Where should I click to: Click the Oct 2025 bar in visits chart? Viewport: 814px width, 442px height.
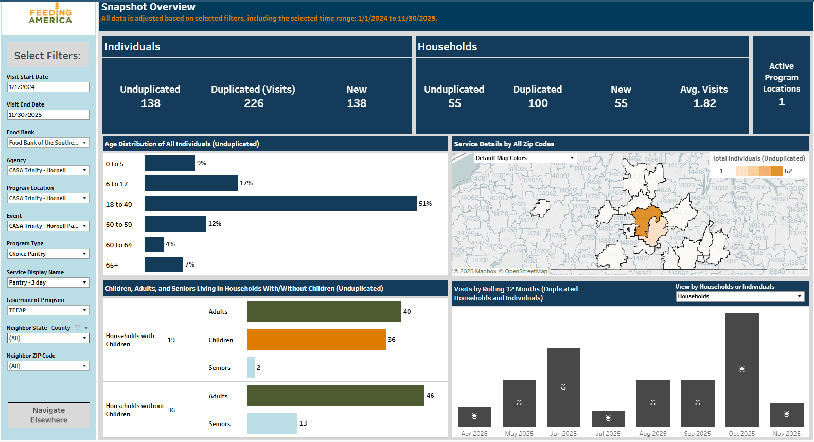tap(741, 369)
